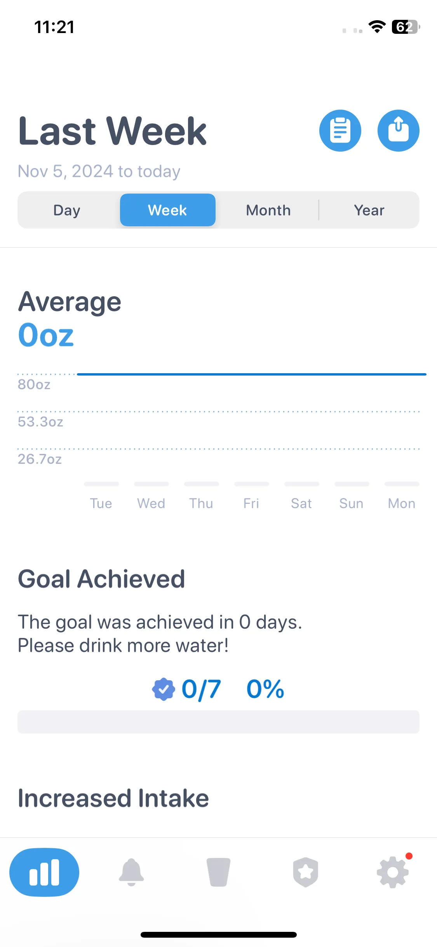The height and width of the screenshot is (947, 437).
Task: Open the clipboard report icon
Action: click(x=340, y=131)
